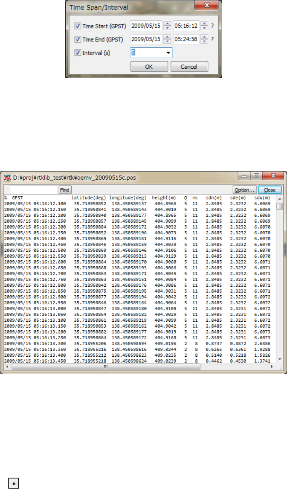Click the row timestamp 05:16:12.500
Image resolution: width=287 pixels, height=489 pixels.
click(x=49, y=250)
